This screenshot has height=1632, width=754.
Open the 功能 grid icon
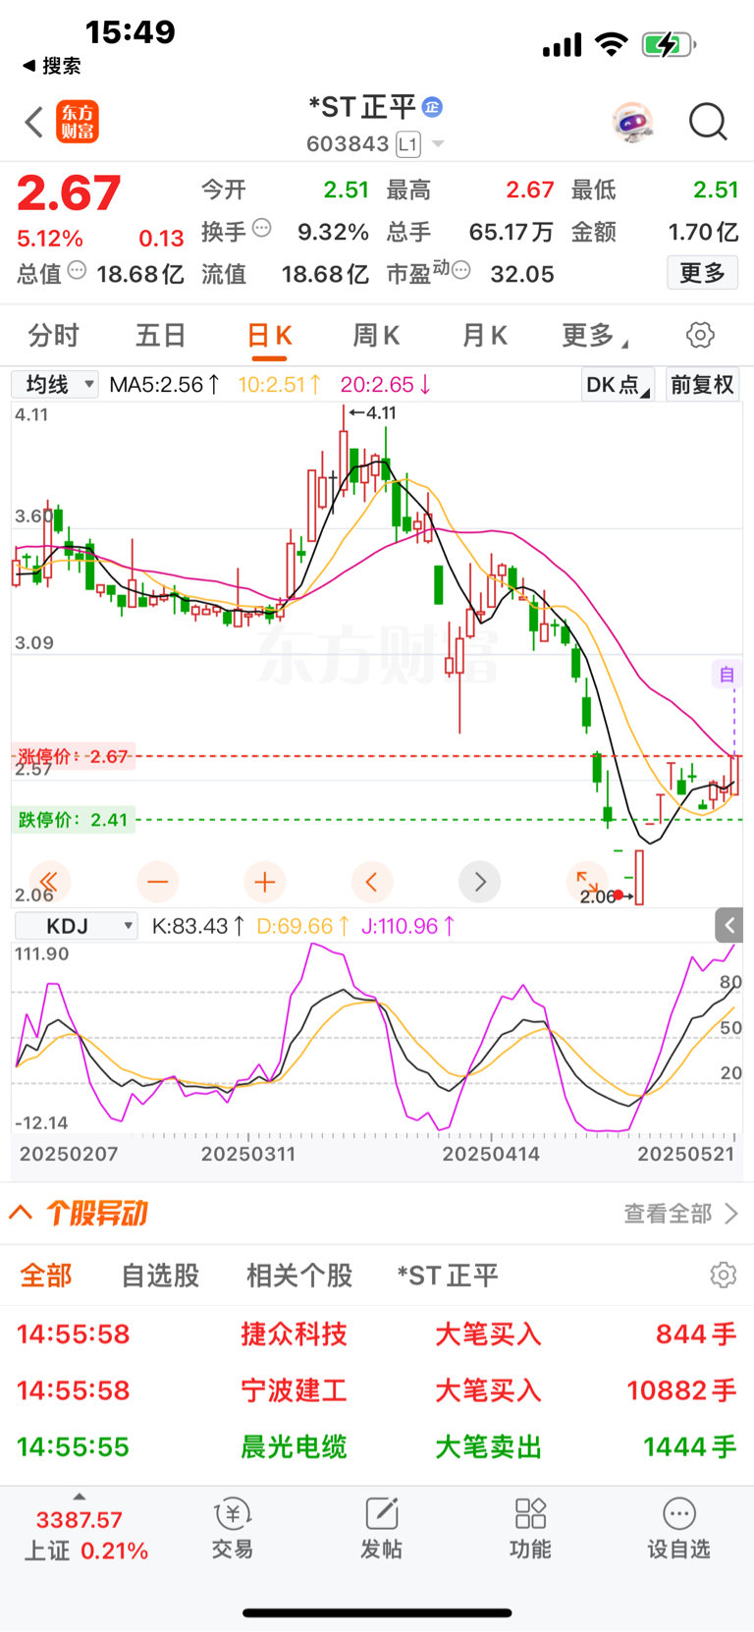pyautogui.click(x=530, y=1513)
